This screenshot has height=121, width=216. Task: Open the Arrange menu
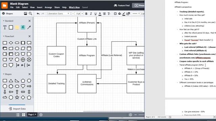[48, 7]
